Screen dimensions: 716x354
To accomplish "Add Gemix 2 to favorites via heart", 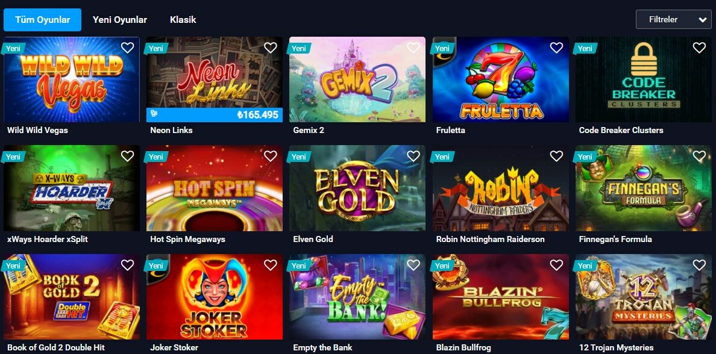I will (x=413, y=48).
